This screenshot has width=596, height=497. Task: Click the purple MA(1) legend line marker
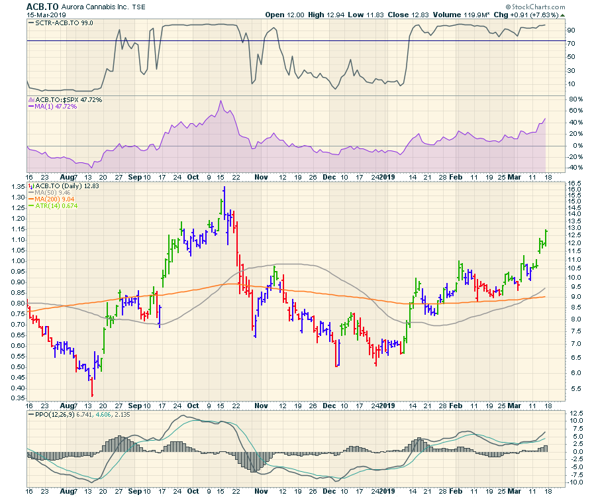[29, 106]
